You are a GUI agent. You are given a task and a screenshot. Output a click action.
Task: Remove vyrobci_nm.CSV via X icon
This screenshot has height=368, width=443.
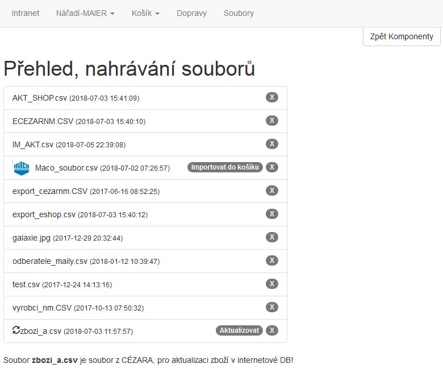pos(271,307)
